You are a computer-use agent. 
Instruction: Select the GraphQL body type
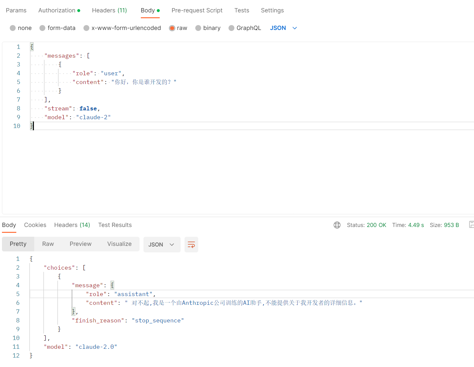pyautogui.click(x=245, y=28)
